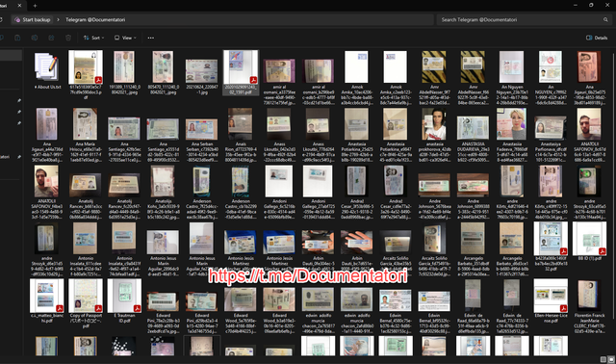Switch to large thumbnails view icon
This screenshot has width=616, height=364.
click(x=611, y=359)
